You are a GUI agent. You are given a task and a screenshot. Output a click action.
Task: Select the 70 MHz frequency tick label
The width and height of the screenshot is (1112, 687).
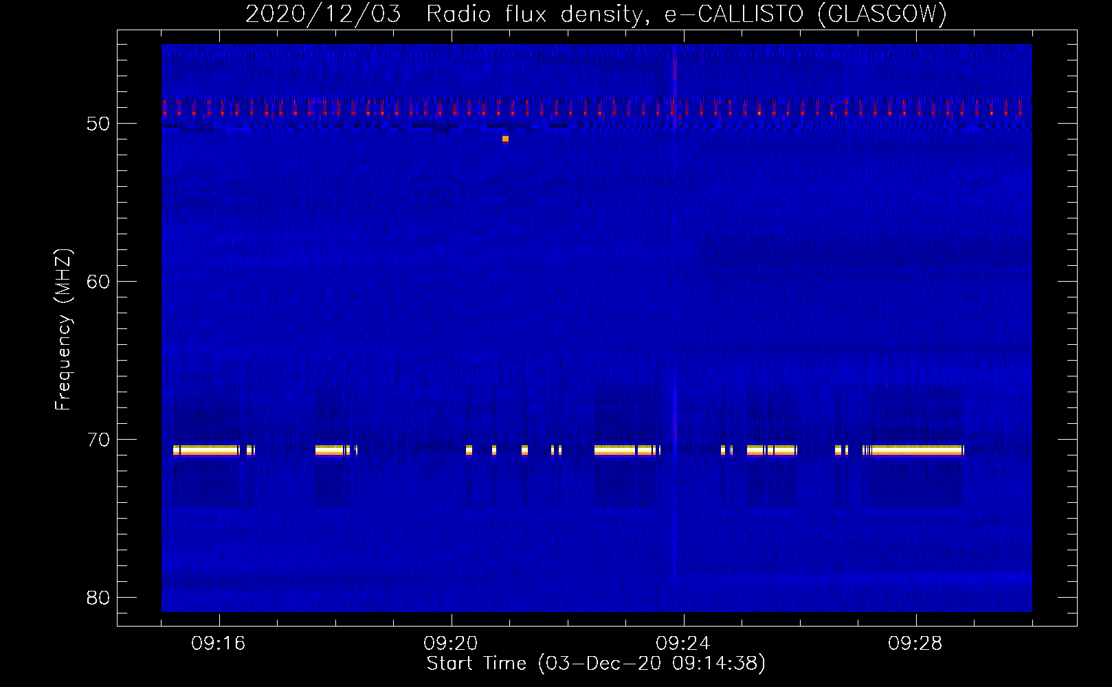point(98,440)
